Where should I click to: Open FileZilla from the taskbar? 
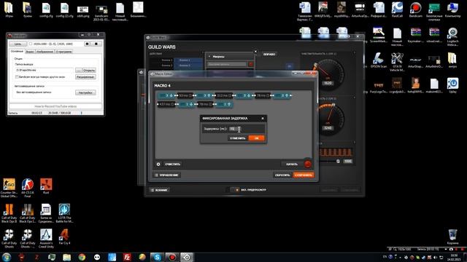(127, 257)
